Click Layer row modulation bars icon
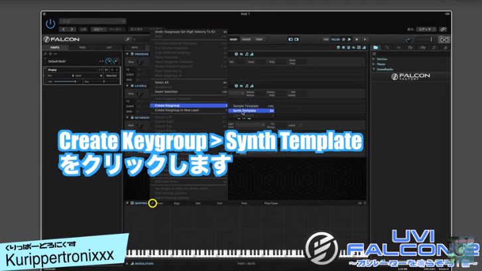Screen dimensions: 482x271 252,86
